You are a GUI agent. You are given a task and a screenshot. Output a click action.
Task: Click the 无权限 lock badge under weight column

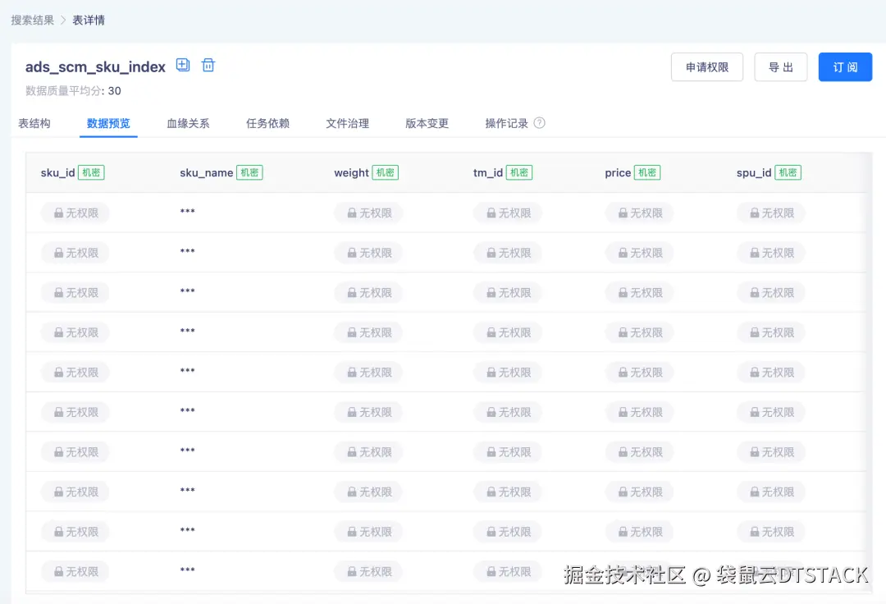click(368, 213)
